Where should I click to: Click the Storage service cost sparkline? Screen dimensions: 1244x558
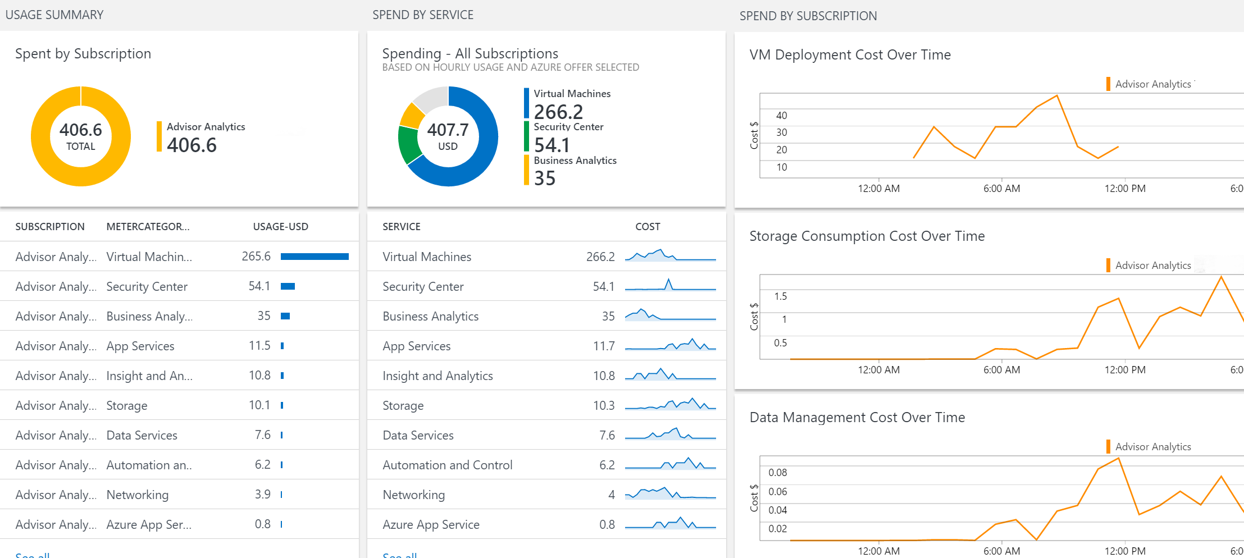coord(671,404)
